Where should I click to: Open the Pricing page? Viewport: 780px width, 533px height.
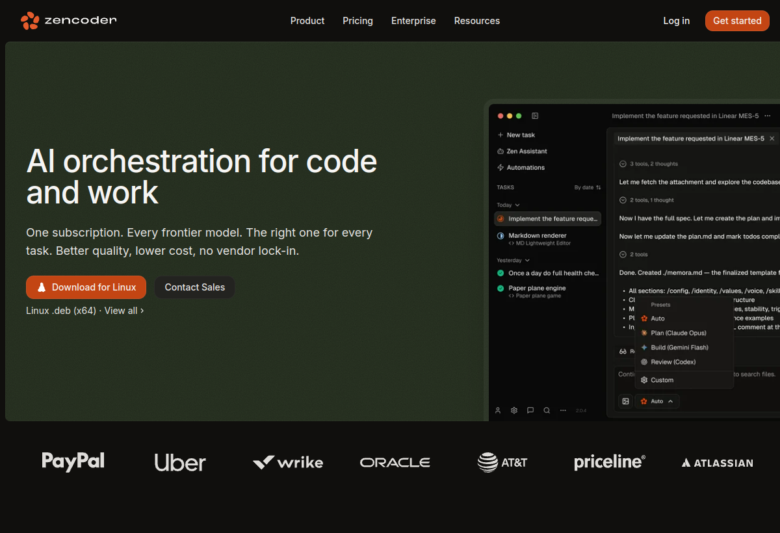(x=358, y=21)
